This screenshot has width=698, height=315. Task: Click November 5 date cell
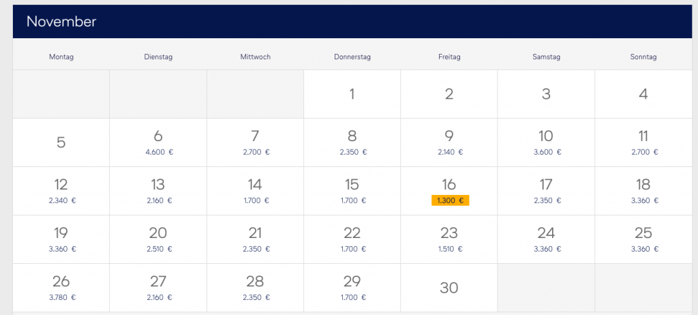[61, 142]
